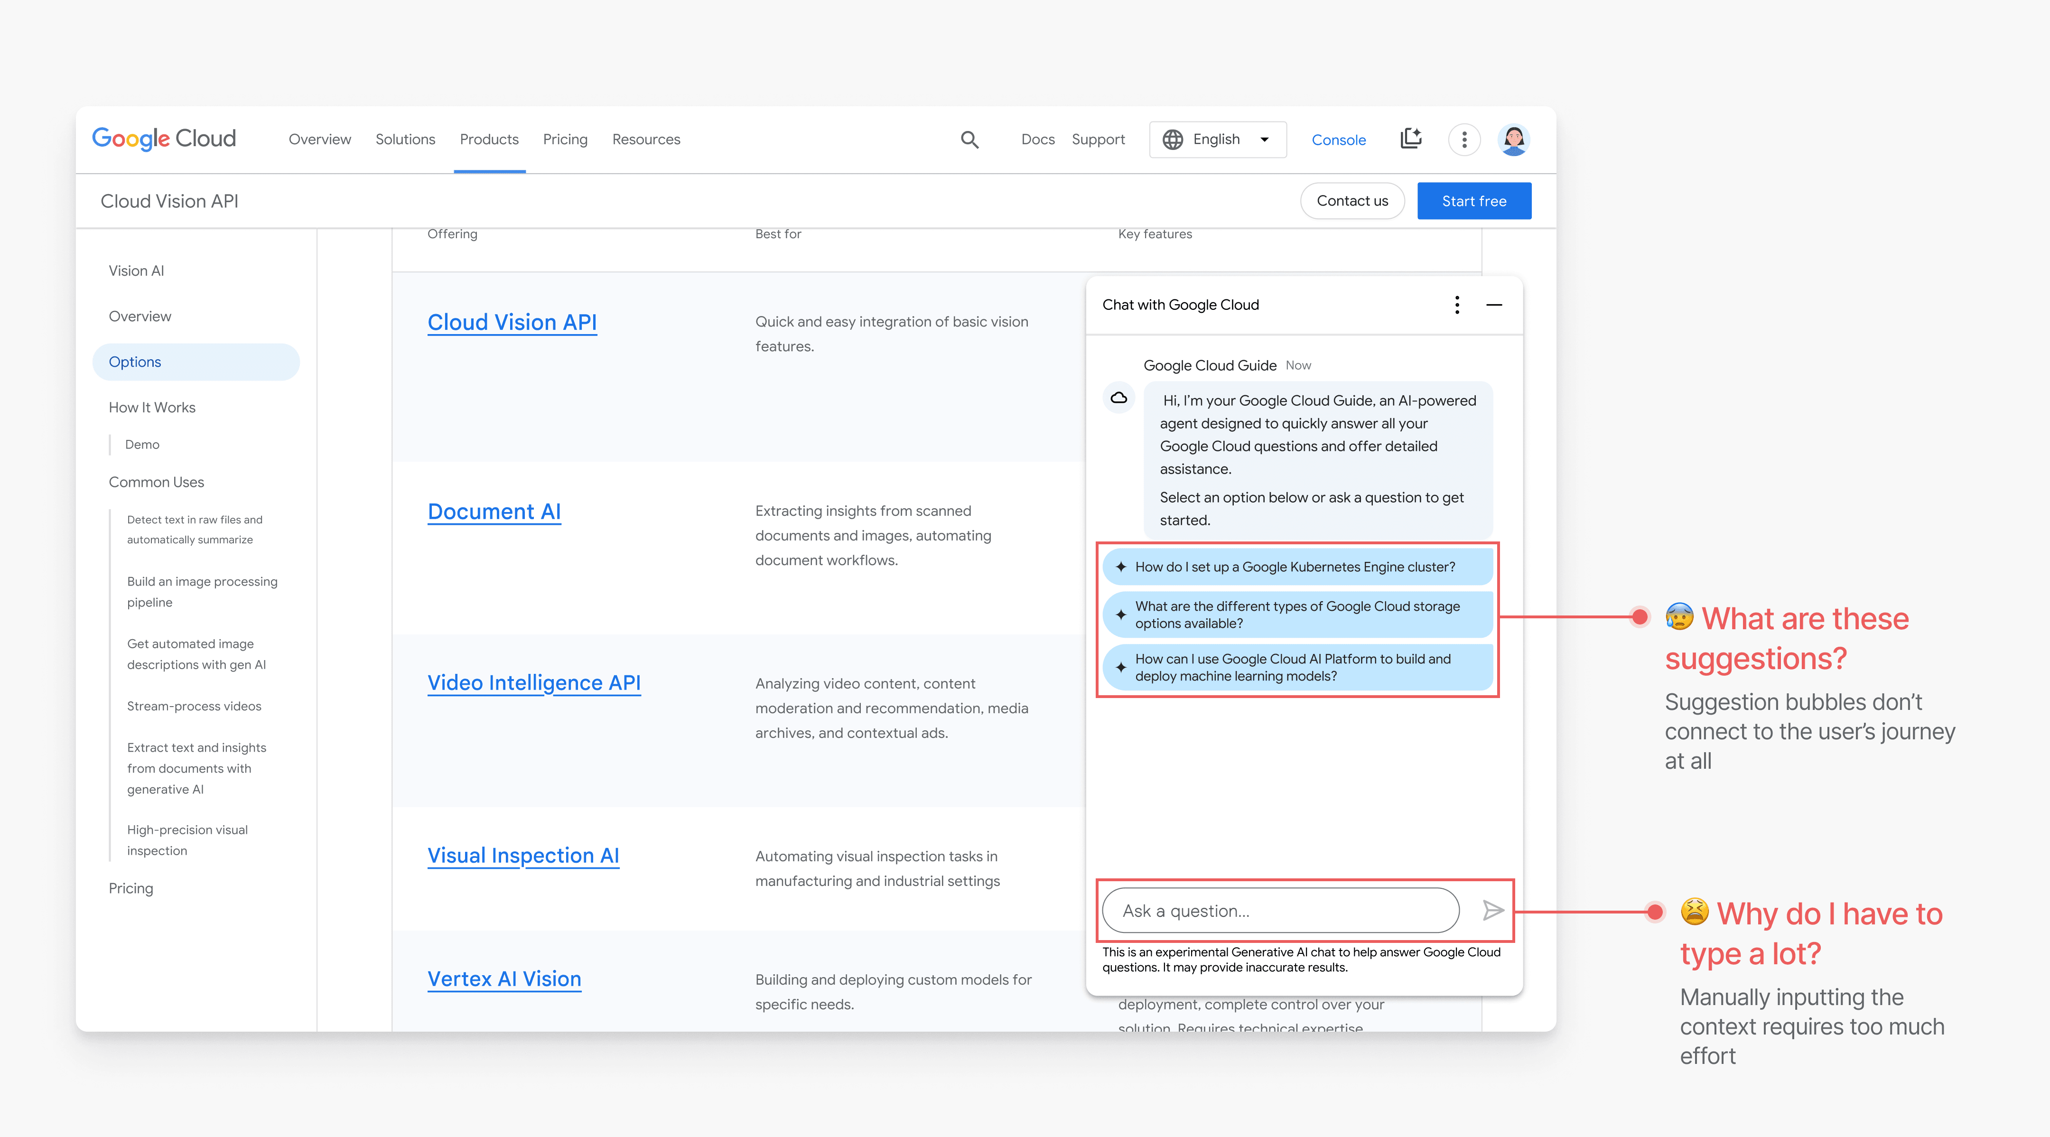Select the Kubernetes Engine cluster suggestion
The height and width of the screenshot is (1137, 2050).
click(1297, 567)
